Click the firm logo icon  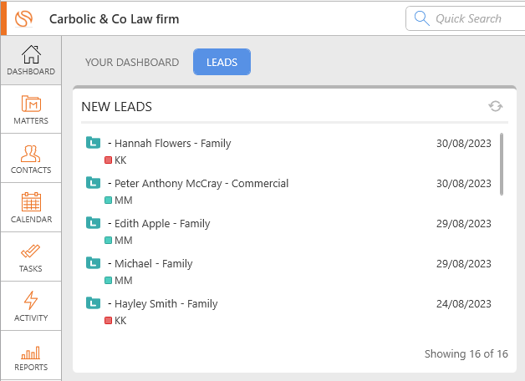click(23, 18)
